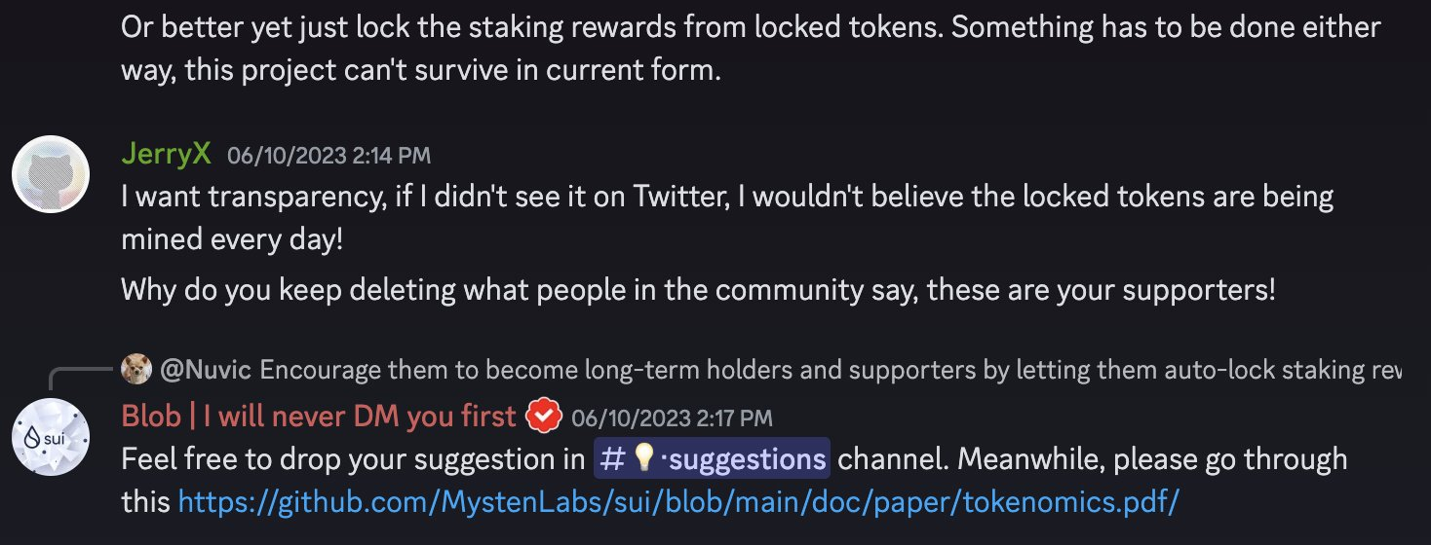Image resolution: width=1431 pixels, height=545 pixels.
Task: Click the line 'mined every day!'
Action: (x=232, y=238)
